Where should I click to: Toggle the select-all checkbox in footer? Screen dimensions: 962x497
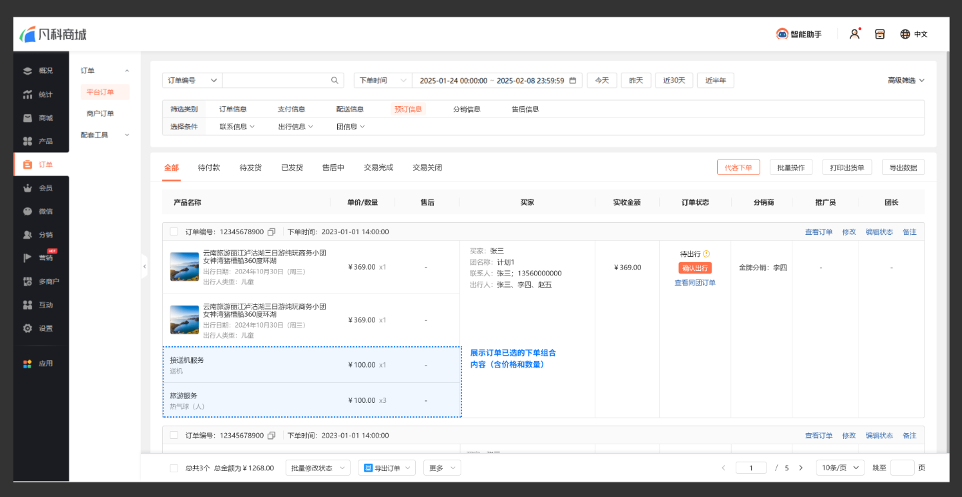[x=174, y=468]
